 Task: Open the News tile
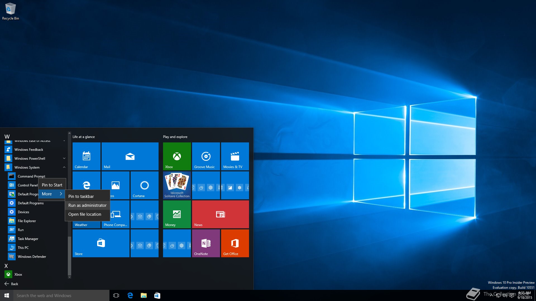(x=221, y=214)
